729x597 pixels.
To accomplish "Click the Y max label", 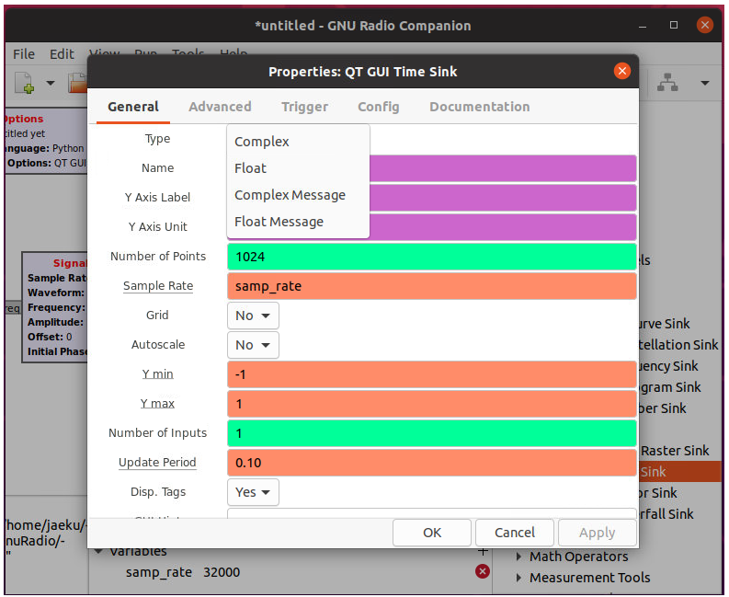I will click(157, 403).
